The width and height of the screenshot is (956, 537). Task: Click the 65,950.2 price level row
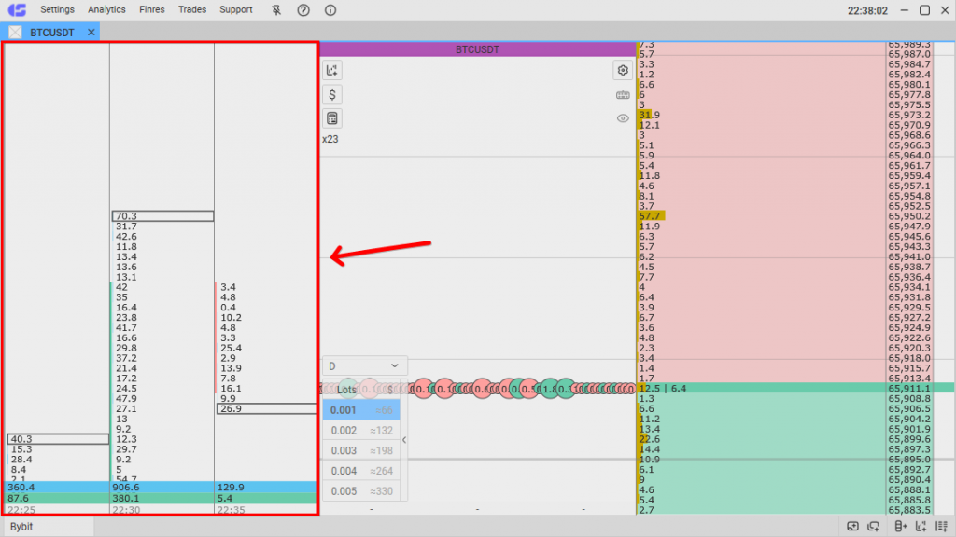tap(908, 216)
